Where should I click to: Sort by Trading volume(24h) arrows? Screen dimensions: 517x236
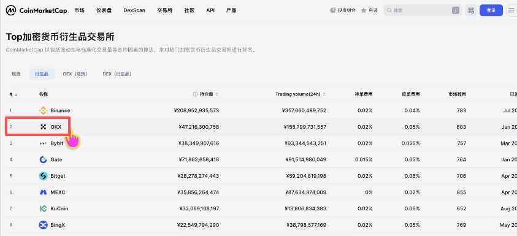click(324, 94)
